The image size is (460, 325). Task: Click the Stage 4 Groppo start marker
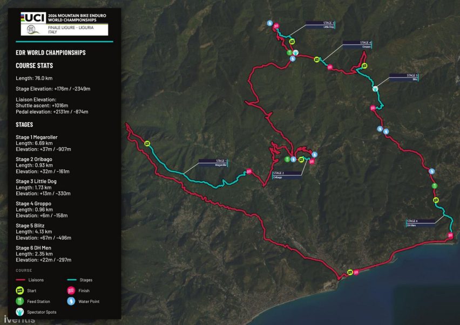click(x=317, y=60)
